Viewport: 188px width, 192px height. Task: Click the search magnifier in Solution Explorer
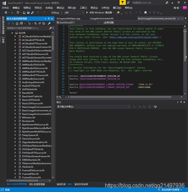pyautogui.click(x=51, y=28)
